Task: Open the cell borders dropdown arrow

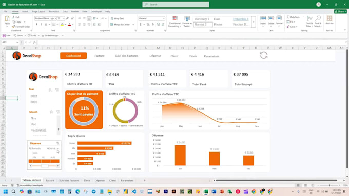Action: pyautogui.click(x=57, y=25)
